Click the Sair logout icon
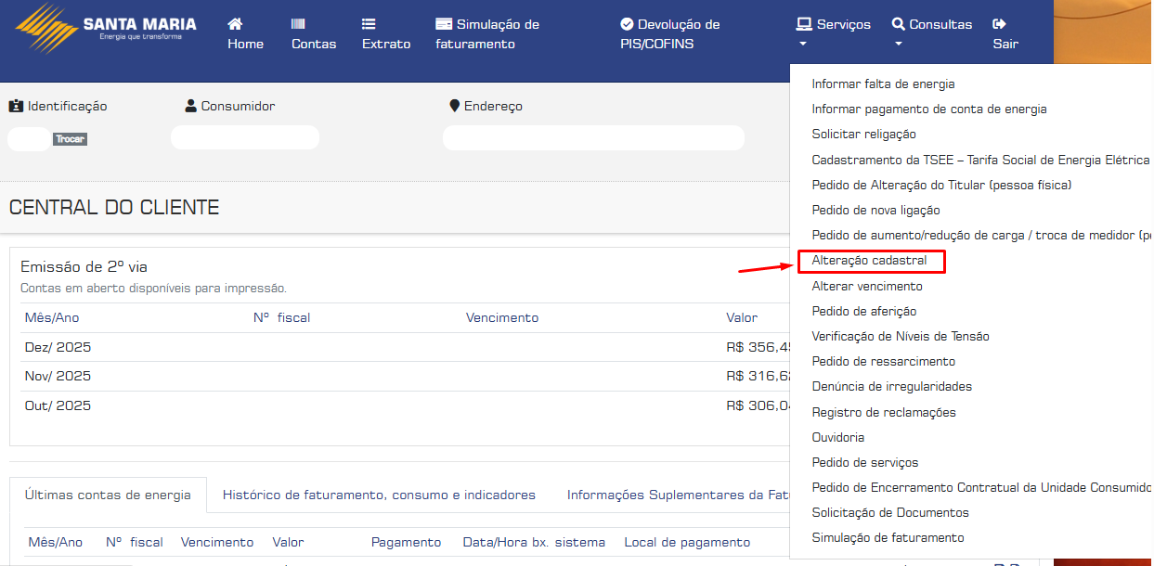The height and width of the screenshot is (566, 1154). (999, 24)
